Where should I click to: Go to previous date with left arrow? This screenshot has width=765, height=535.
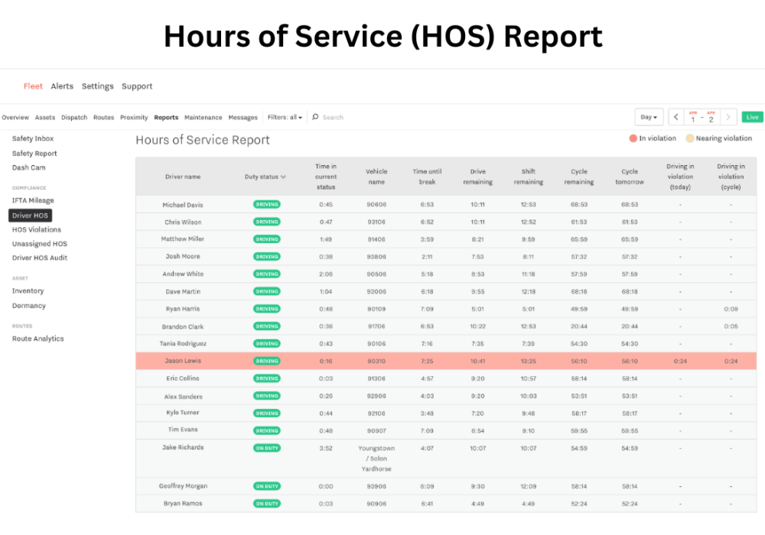pyautogui.click(x=676, y=117)
